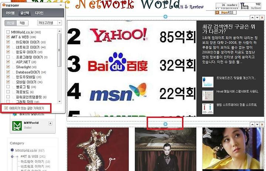This screenshot has width=266, height=171.
Task: Click the MSN logo image
Action: click(x=118, y=92)
